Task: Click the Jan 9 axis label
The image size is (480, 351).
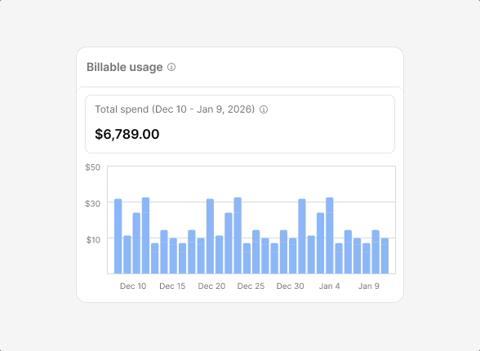Action: click(x=369, y=287)
